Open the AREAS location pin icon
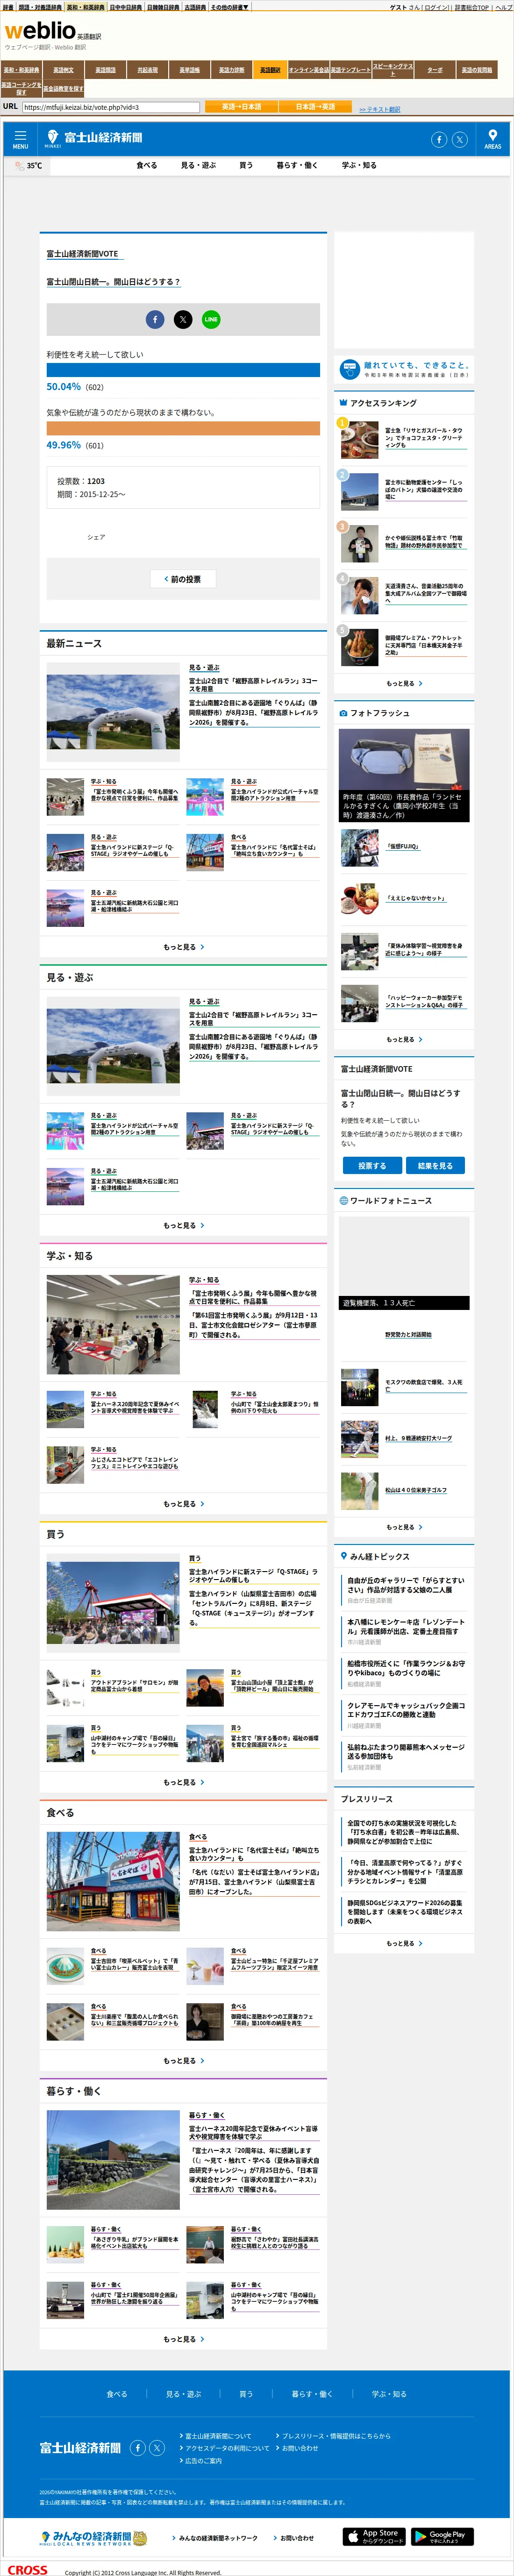 [x=493, y=139]
